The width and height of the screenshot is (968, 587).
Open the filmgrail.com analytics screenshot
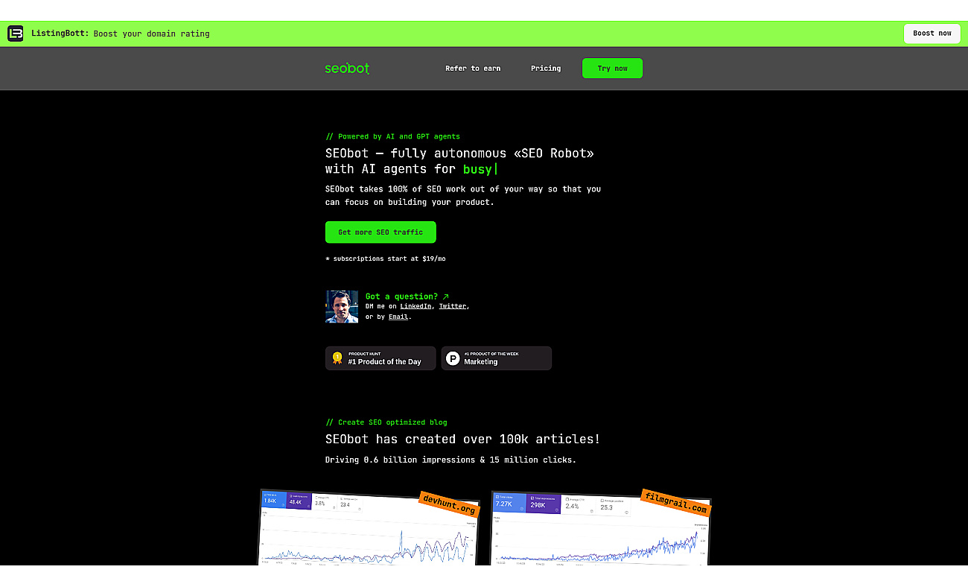(601, 527)
